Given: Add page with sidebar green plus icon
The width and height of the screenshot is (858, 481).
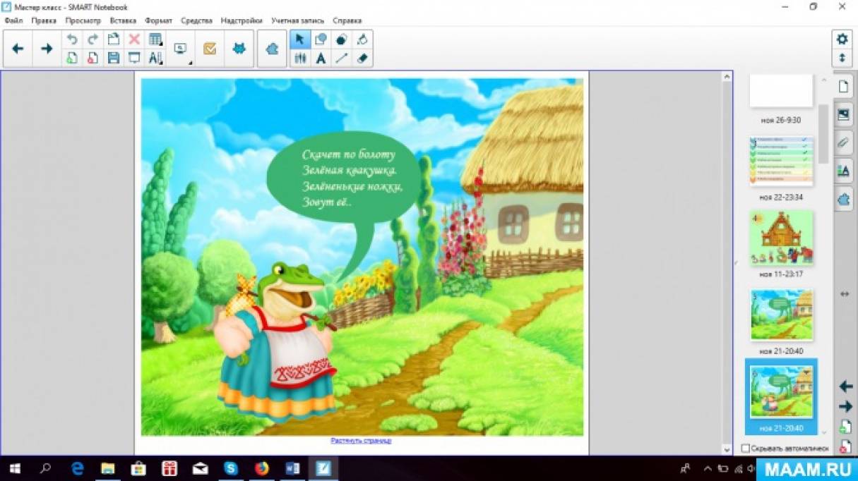Looking at the screenshot, I should point(845,427).
